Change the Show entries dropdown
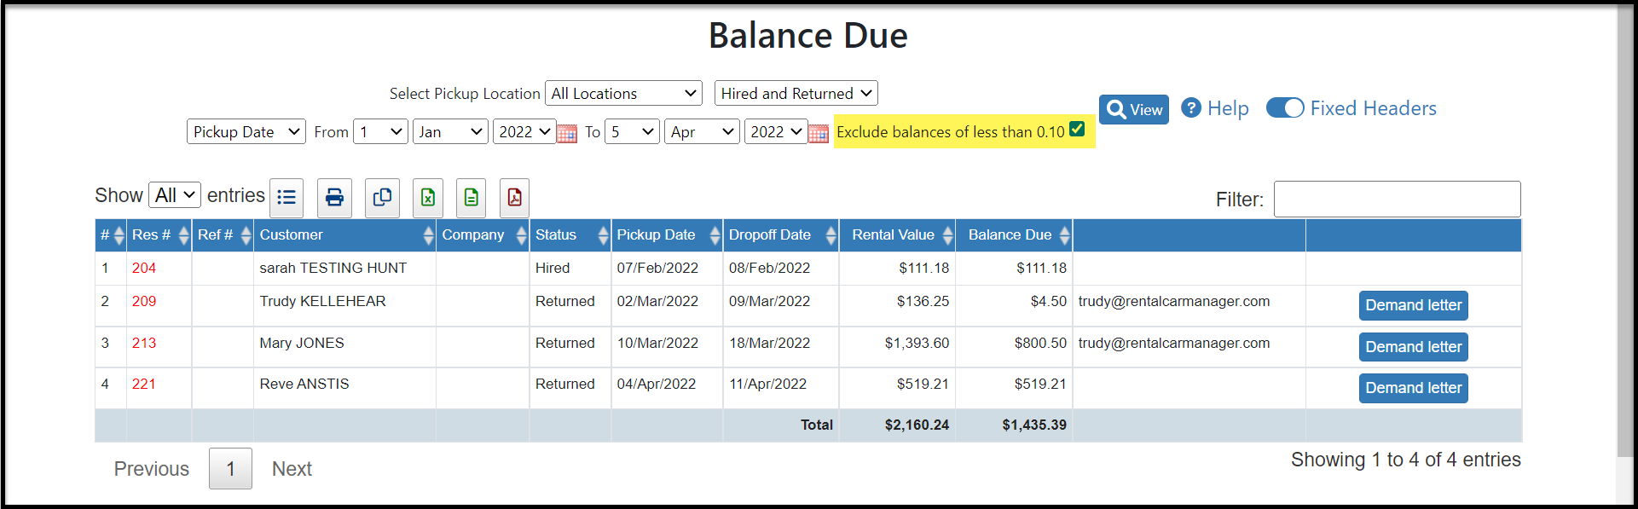 175,195
